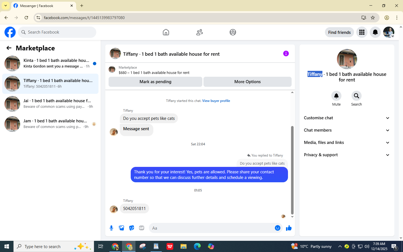
Task: Open Task View on taskbar
Action: [x=101, y=246]
